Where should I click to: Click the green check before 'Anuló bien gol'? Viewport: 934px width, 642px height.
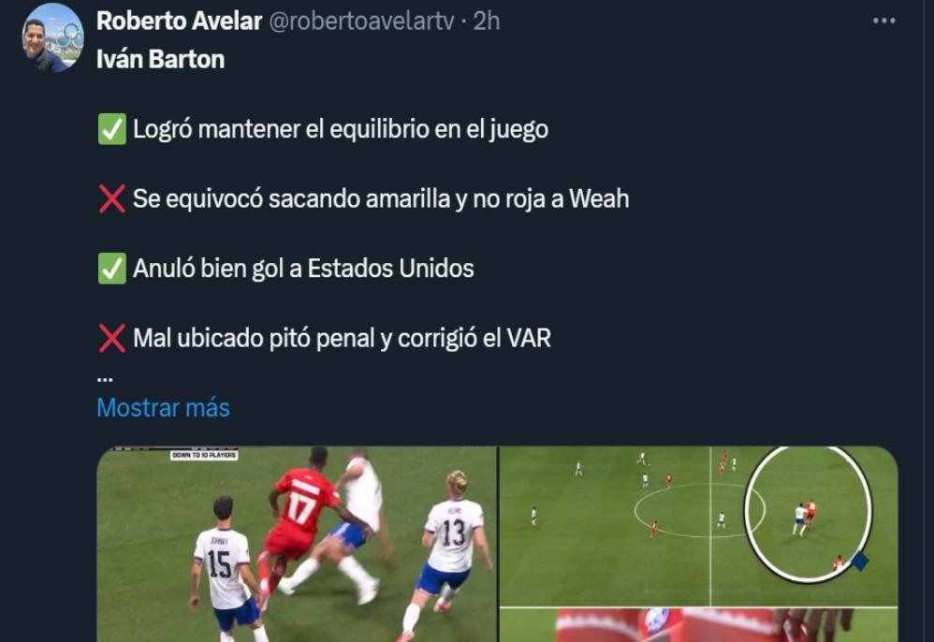point(112,269)
